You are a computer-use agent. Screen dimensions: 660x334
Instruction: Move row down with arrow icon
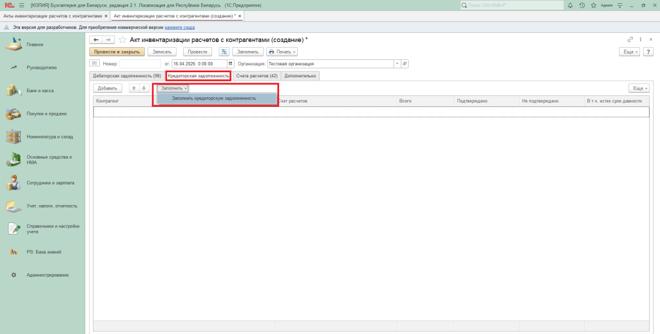point(144,88)
